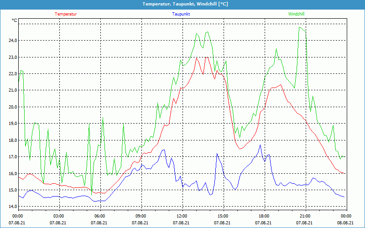Click the 07.08.21 date under 21:00
Image resolution: width=365 pixels, height=228 pixels.
point(304,223)
